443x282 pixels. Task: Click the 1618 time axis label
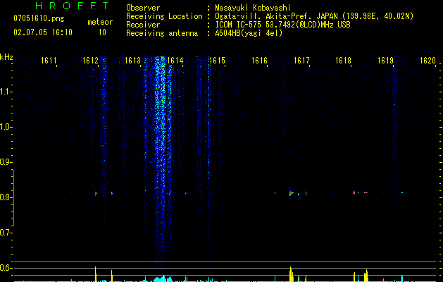[343, 61]
